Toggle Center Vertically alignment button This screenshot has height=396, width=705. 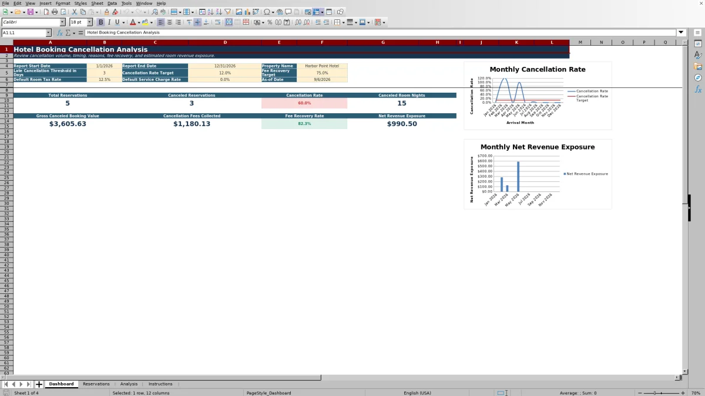click(x=197, y=22)
